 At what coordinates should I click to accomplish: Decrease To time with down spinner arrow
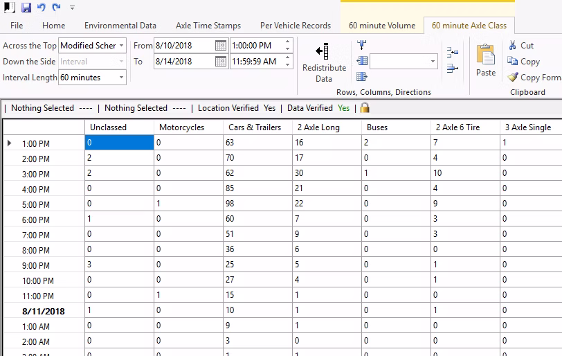287,65
